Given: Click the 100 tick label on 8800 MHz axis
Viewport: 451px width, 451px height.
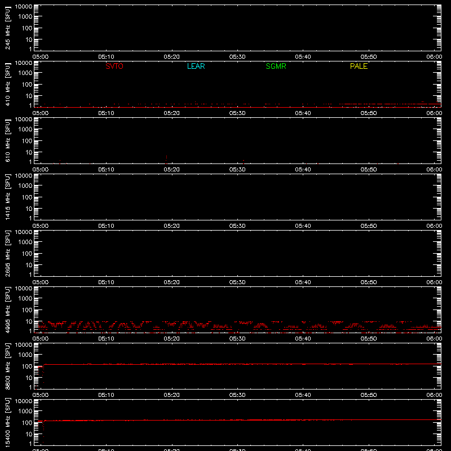Looking at the screenshot, I should [27, 366].
